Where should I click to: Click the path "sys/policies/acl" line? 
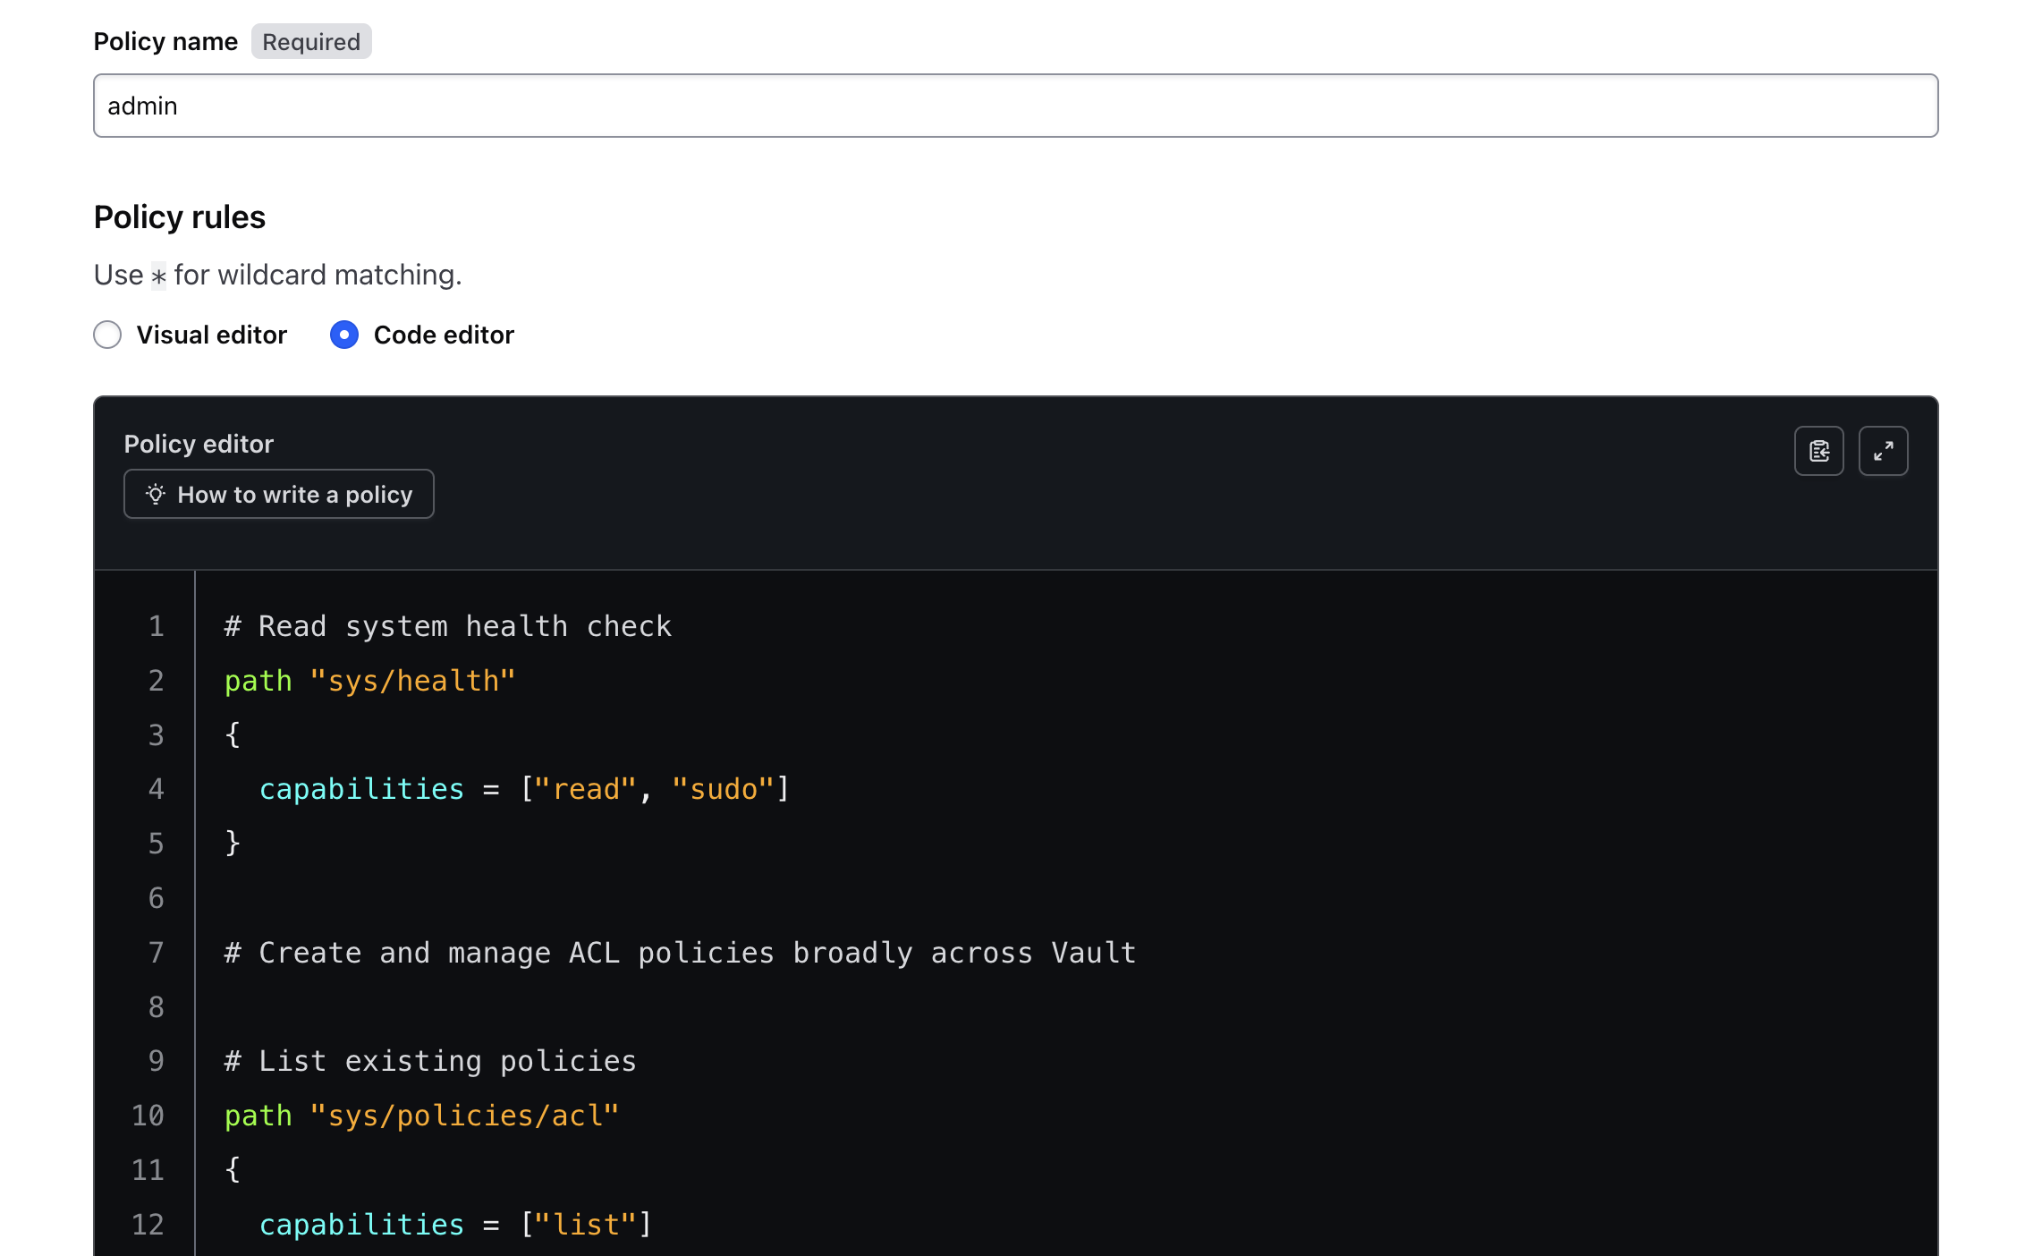(421, 1116)
